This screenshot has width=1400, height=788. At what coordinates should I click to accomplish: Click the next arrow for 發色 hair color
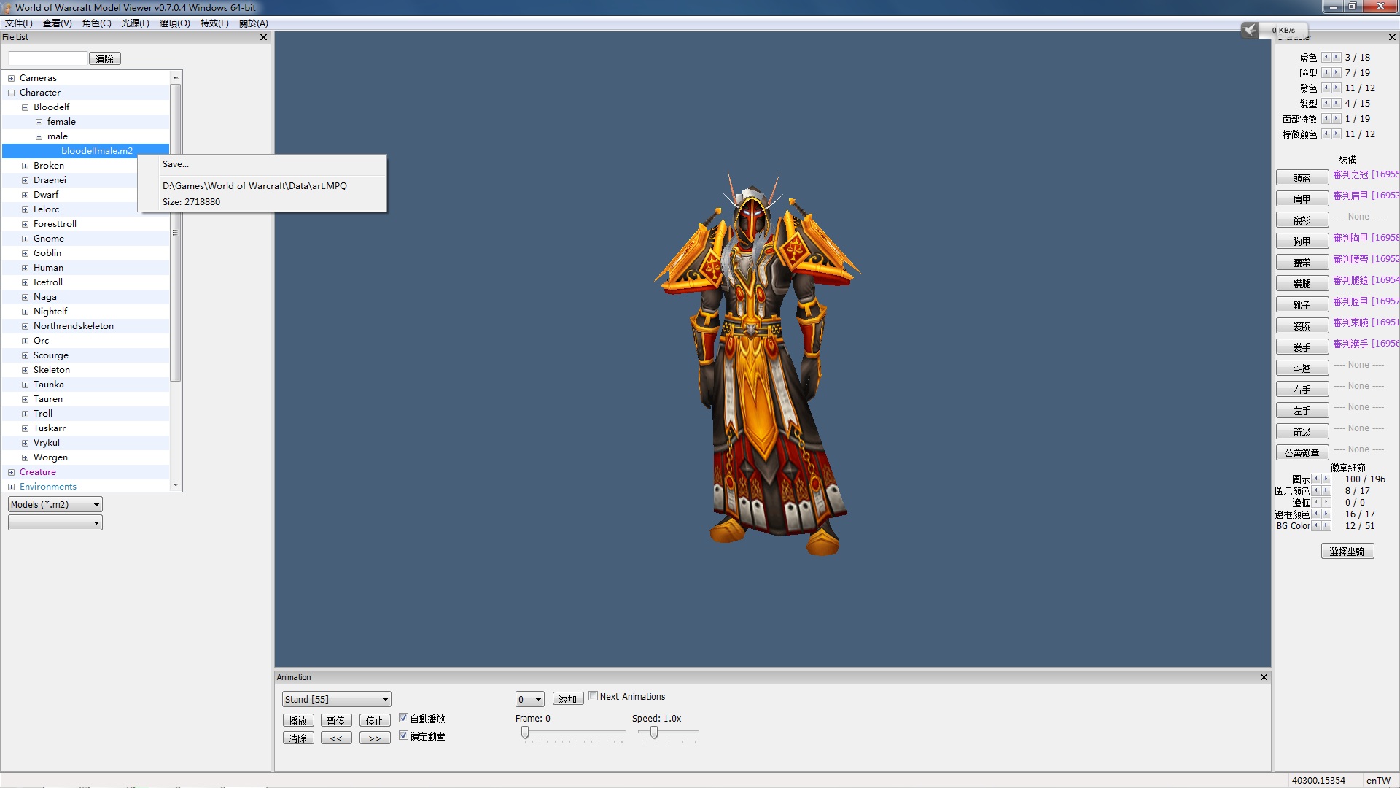(x=1336, y=88)
